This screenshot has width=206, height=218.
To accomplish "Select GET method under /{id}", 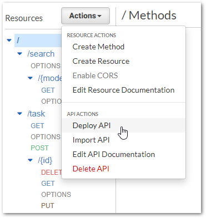I will tap(48, 184).
